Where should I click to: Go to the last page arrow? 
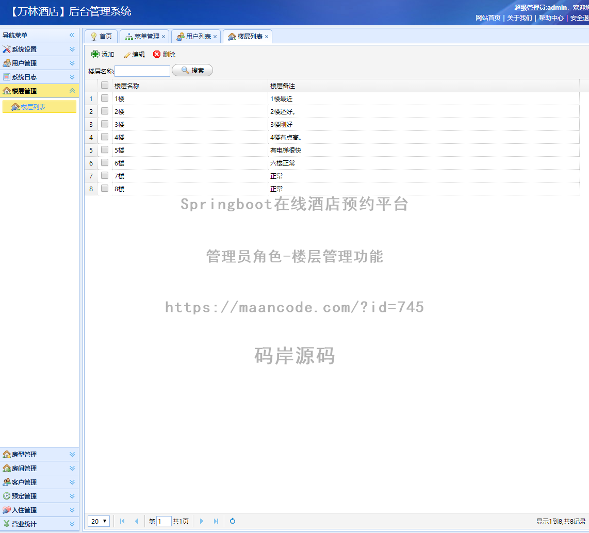pos(216,521)
